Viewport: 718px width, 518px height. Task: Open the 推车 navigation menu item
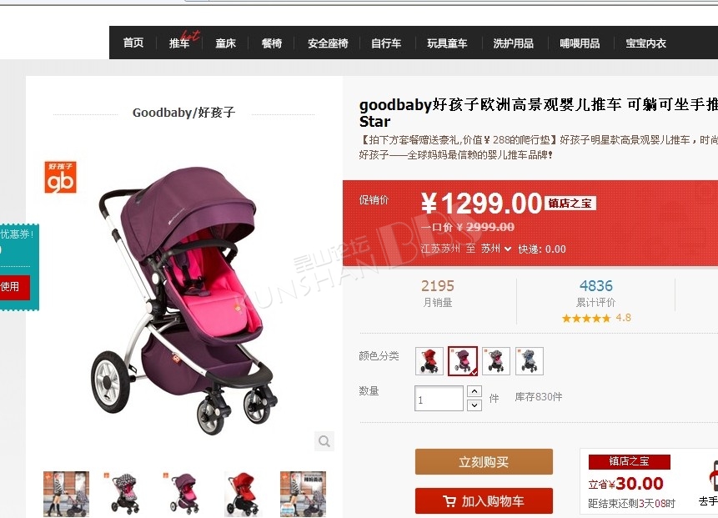point(179,43)
